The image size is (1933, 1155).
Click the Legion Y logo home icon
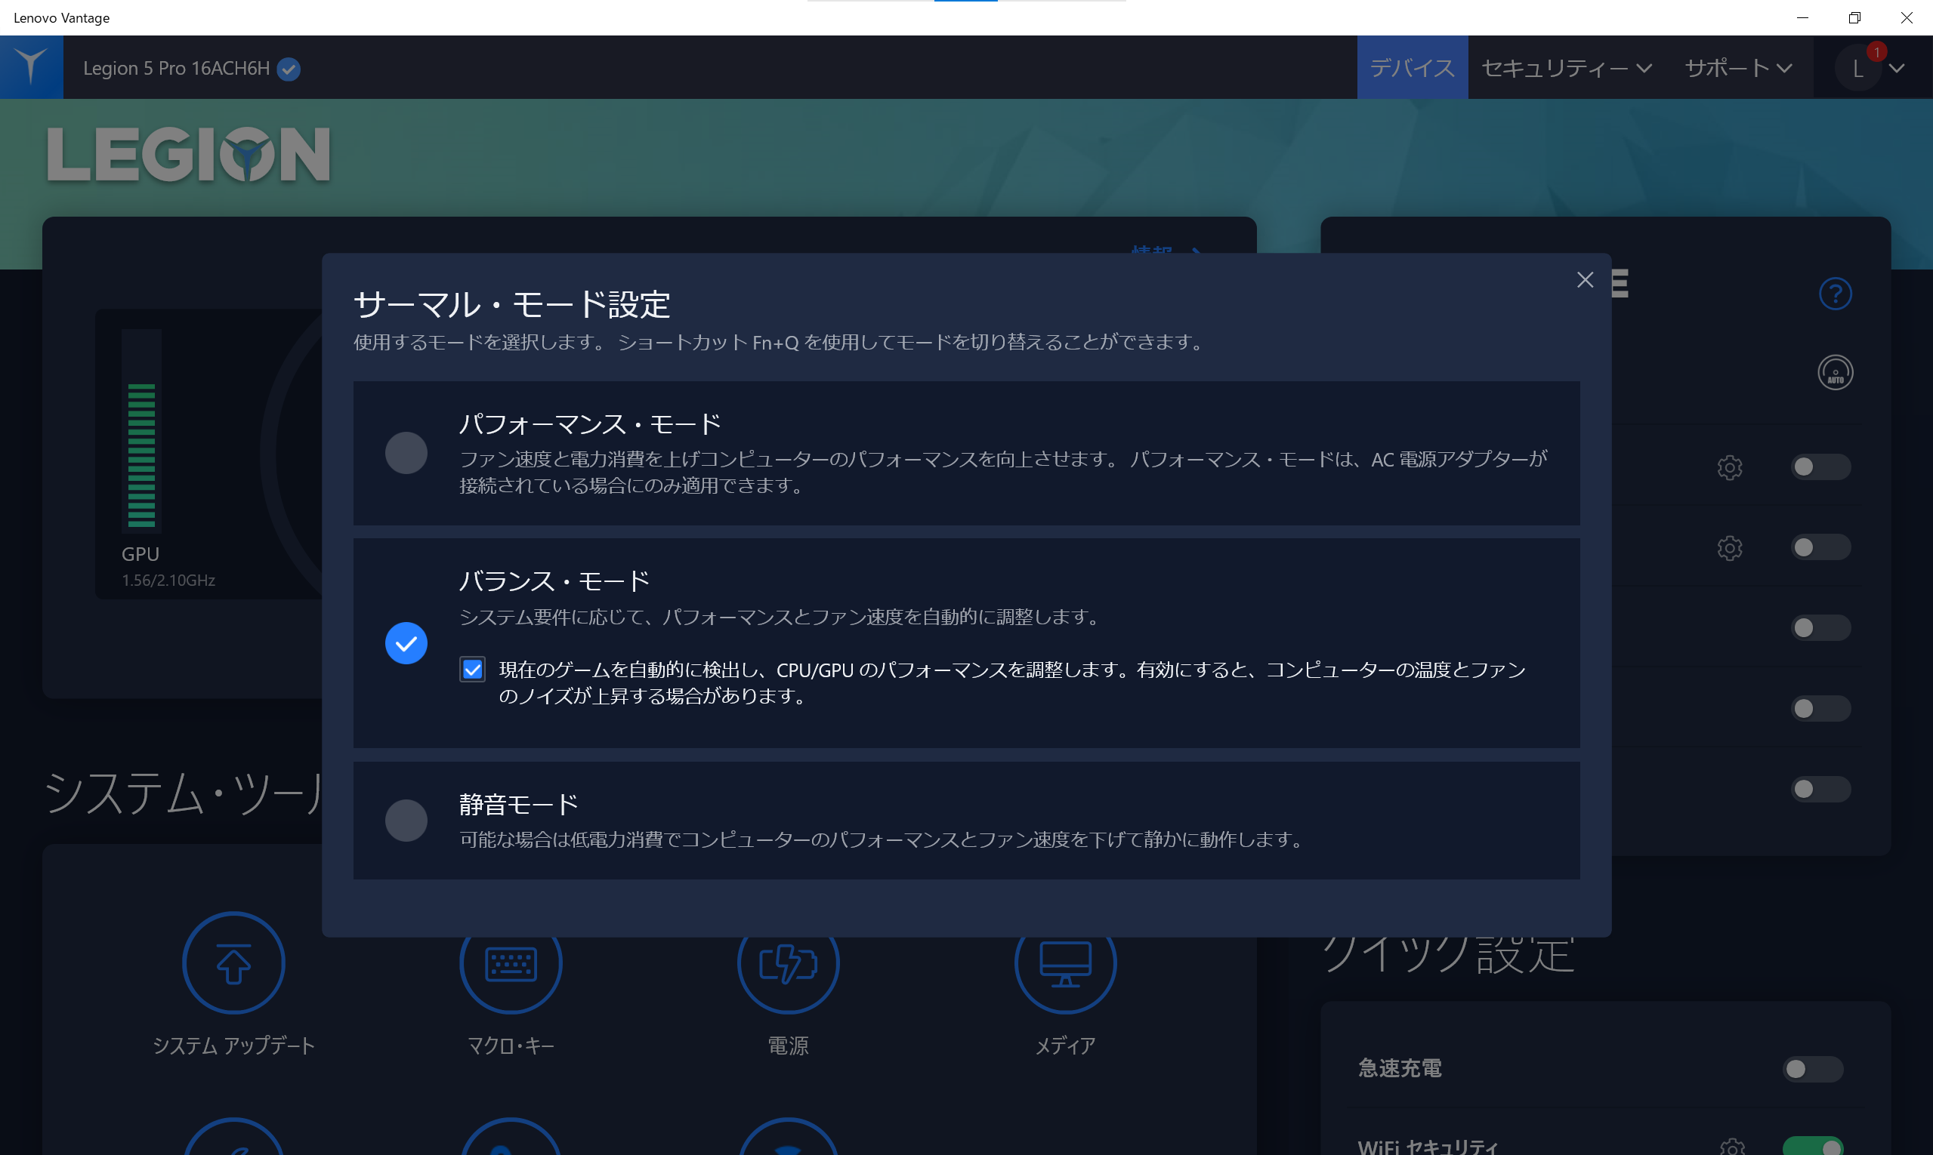(31, 67)
